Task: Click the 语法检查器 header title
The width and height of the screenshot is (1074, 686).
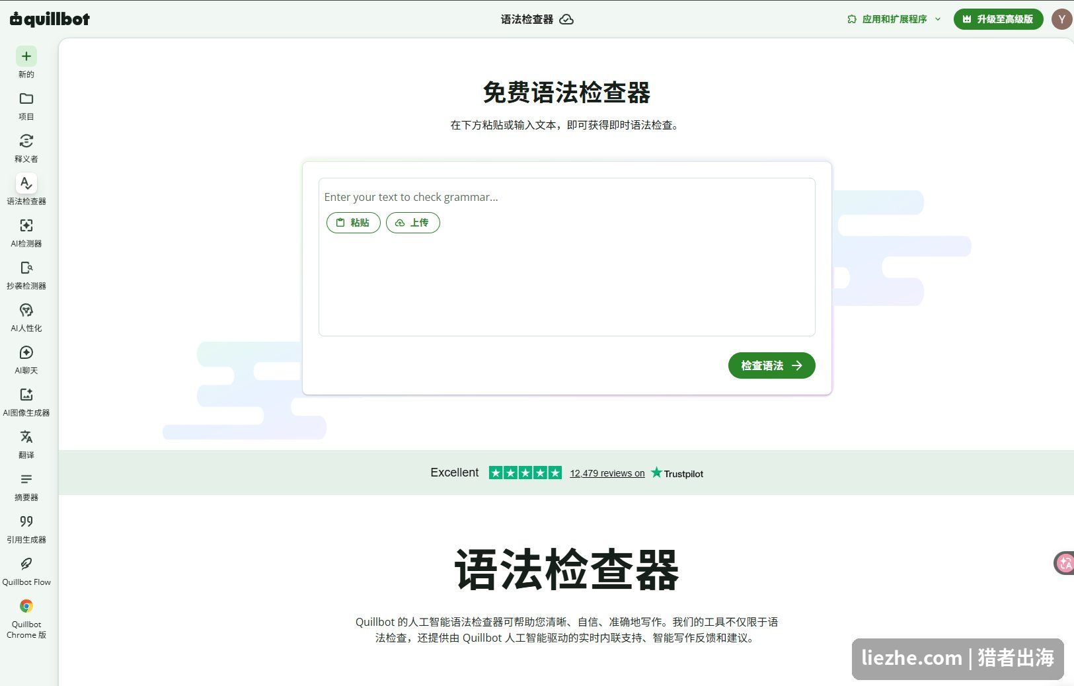Action: (527, 19)
